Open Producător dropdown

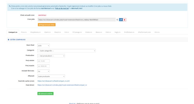pyautogui.click(x=51, y=56)
